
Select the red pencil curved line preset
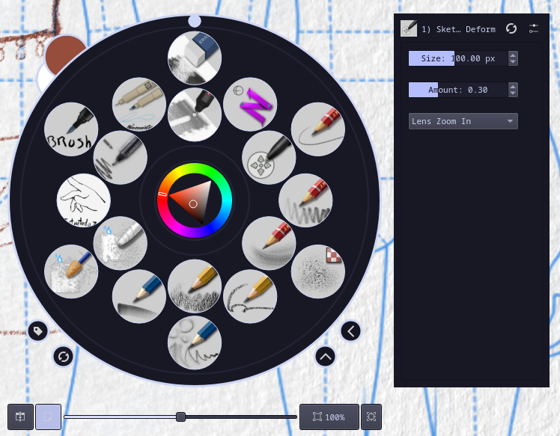tap(318, 129)
